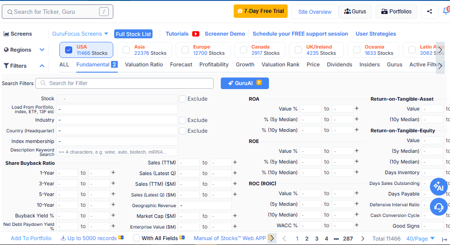Image resolution: width=450 pixels, height=245 pixels.
Task: Switch to the Dividends tab
Action: coord(339,65)
